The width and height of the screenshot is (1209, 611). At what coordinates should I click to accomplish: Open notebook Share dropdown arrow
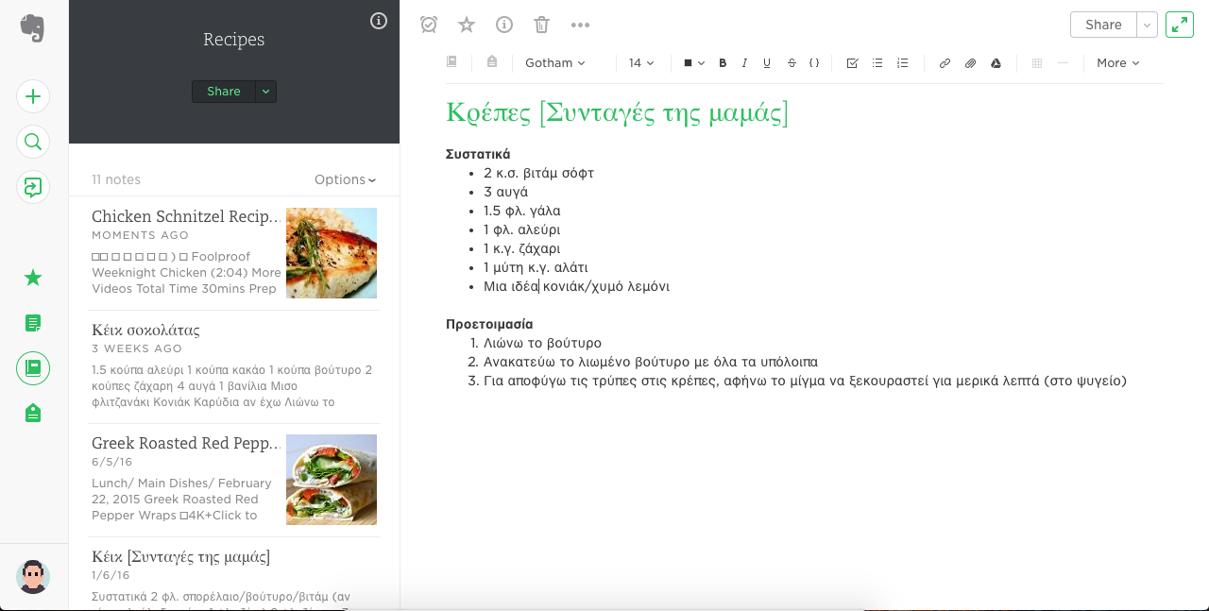(266, 92)
